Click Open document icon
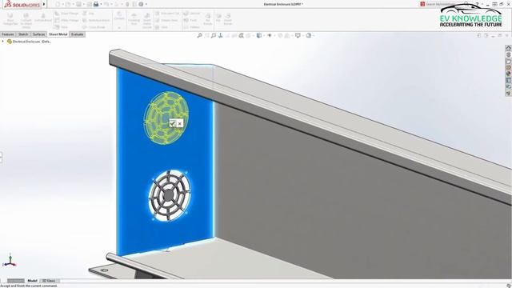The height and width of the screenshot is (288, 512). coord(68,4)
